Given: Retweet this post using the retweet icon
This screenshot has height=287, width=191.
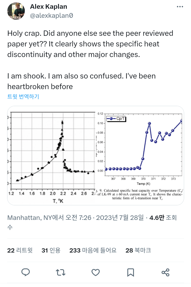Looking at the screenshot, I should coord(60,272).
